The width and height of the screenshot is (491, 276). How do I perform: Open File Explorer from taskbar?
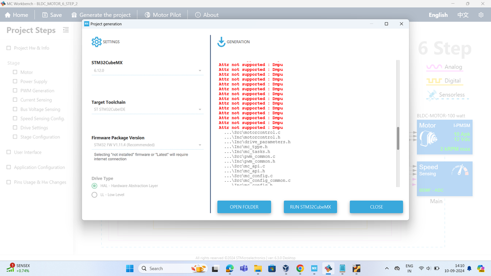(258, 269)
